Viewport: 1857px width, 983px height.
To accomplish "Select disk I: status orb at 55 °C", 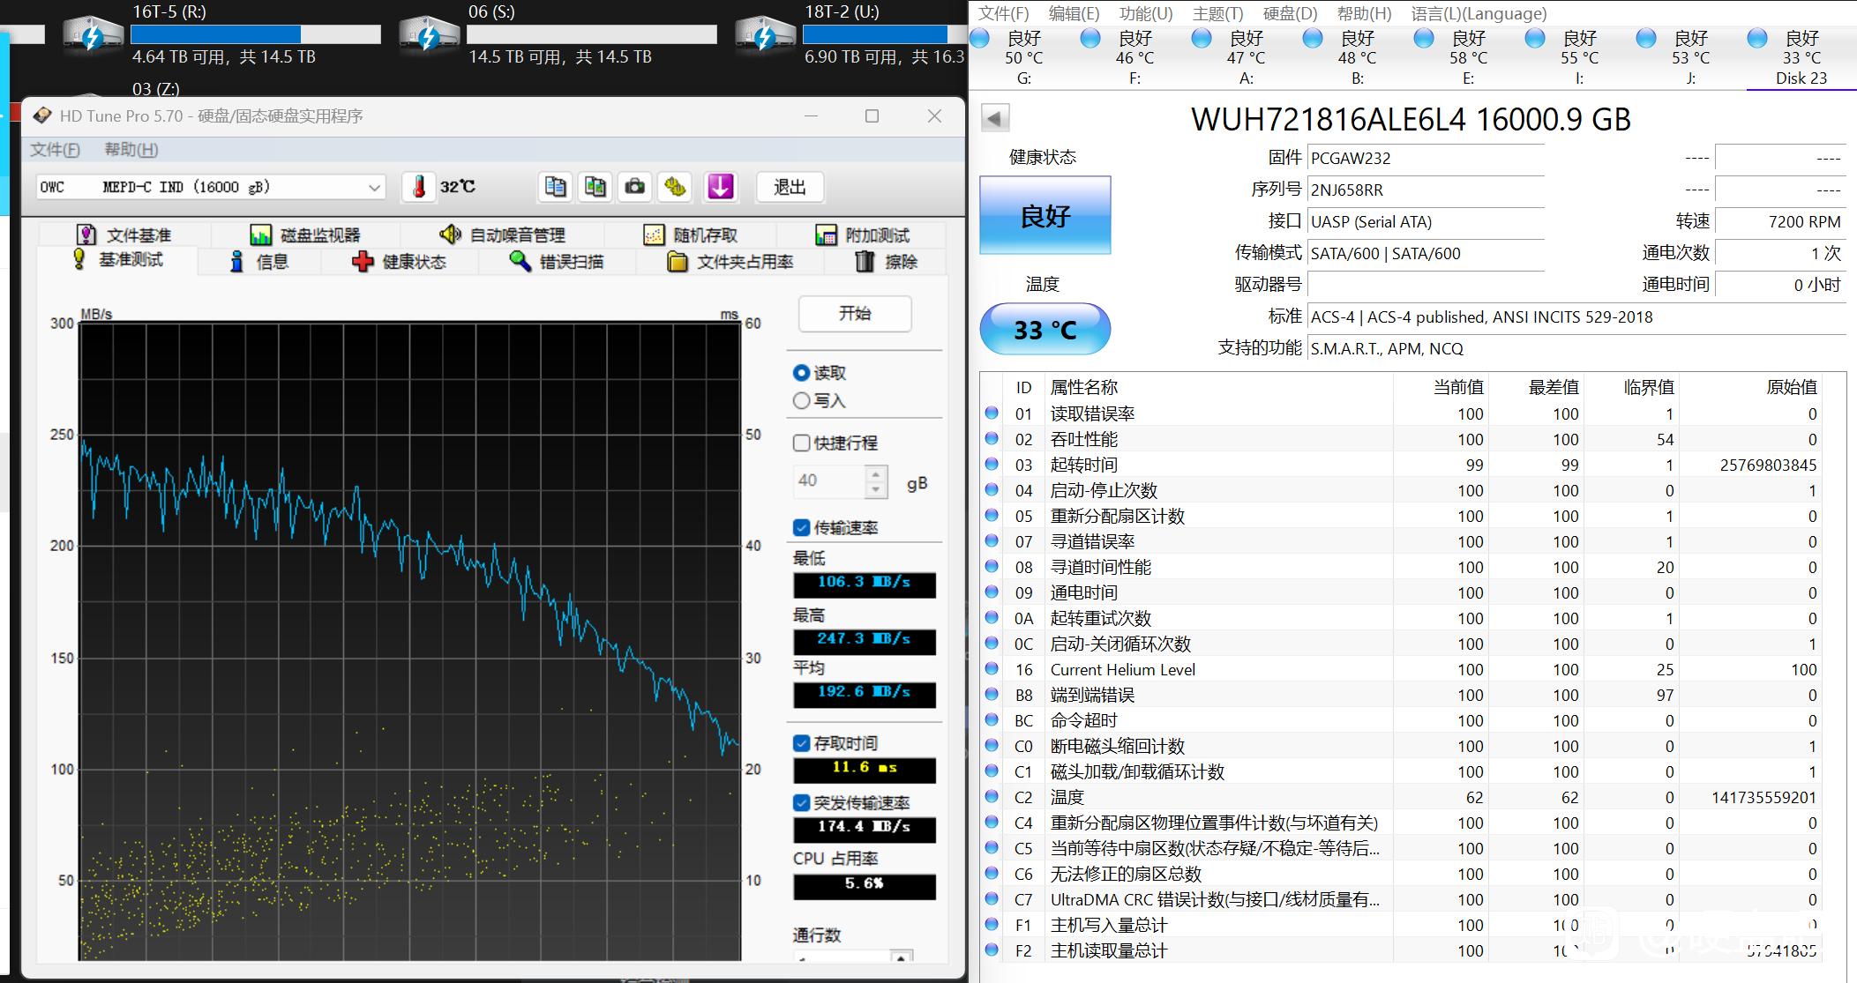I will click(x=1535, y=38).
